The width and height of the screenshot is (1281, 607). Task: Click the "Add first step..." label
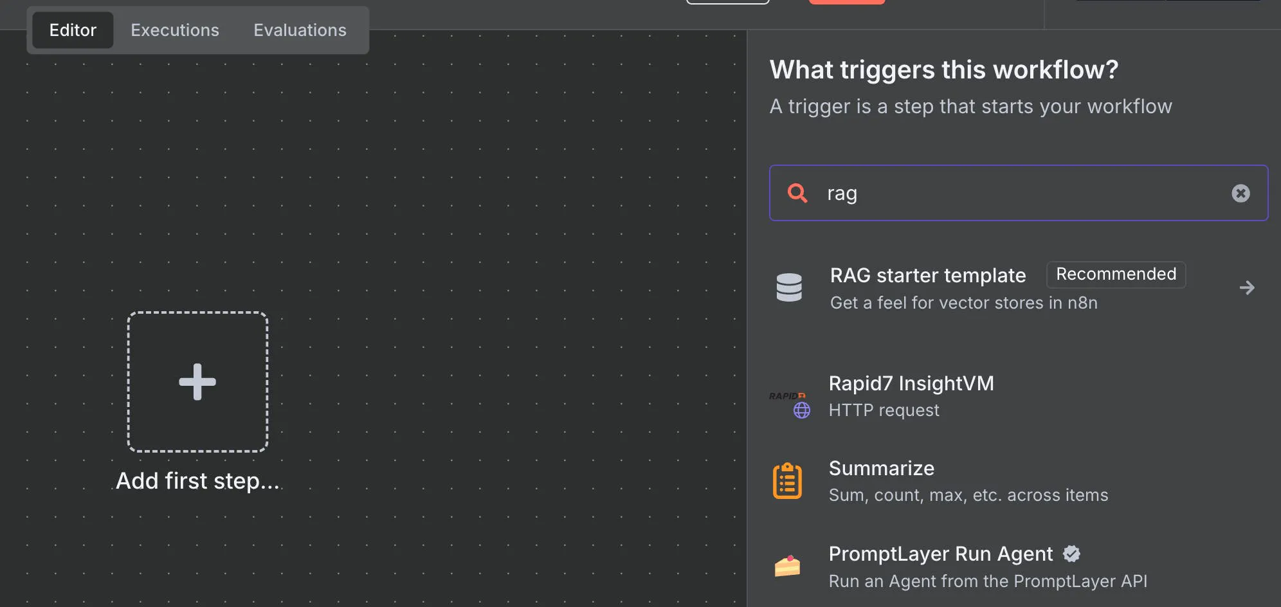[197, 481]
